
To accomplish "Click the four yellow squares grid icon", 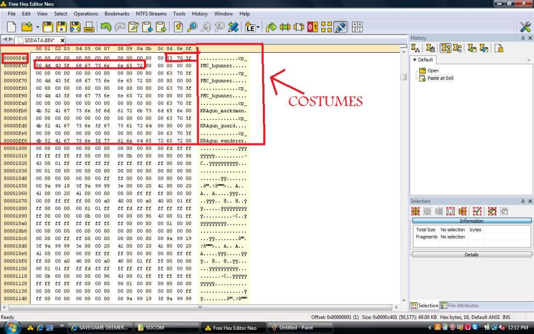I will pos(326,27).
